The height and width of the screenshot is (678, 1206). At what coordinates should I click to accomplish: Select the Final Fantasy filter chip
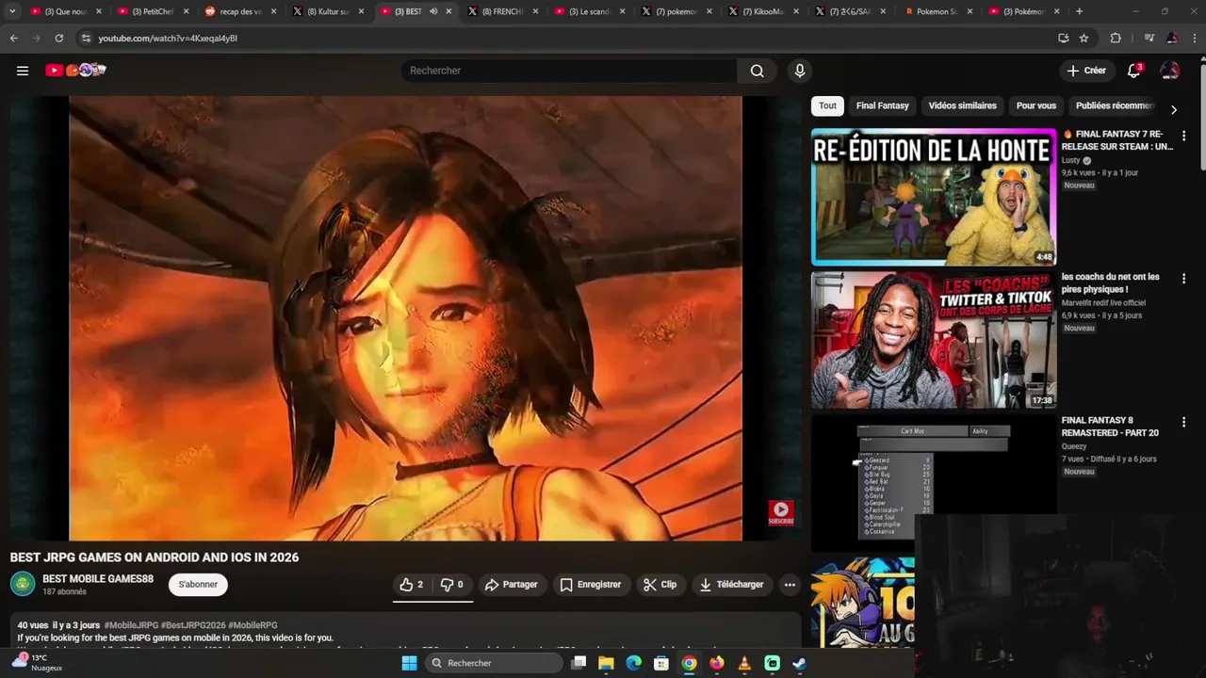point(883,105)
